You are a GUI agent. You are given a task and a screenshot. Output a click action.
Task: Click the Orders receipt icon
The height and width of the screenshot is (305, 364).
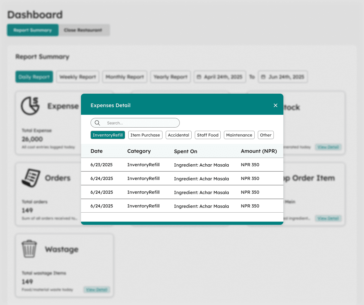(x=31, y=178)
